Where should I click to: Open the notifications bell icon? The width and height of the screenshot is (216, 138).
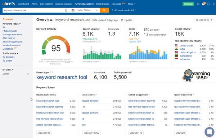(x=203, y=4)
